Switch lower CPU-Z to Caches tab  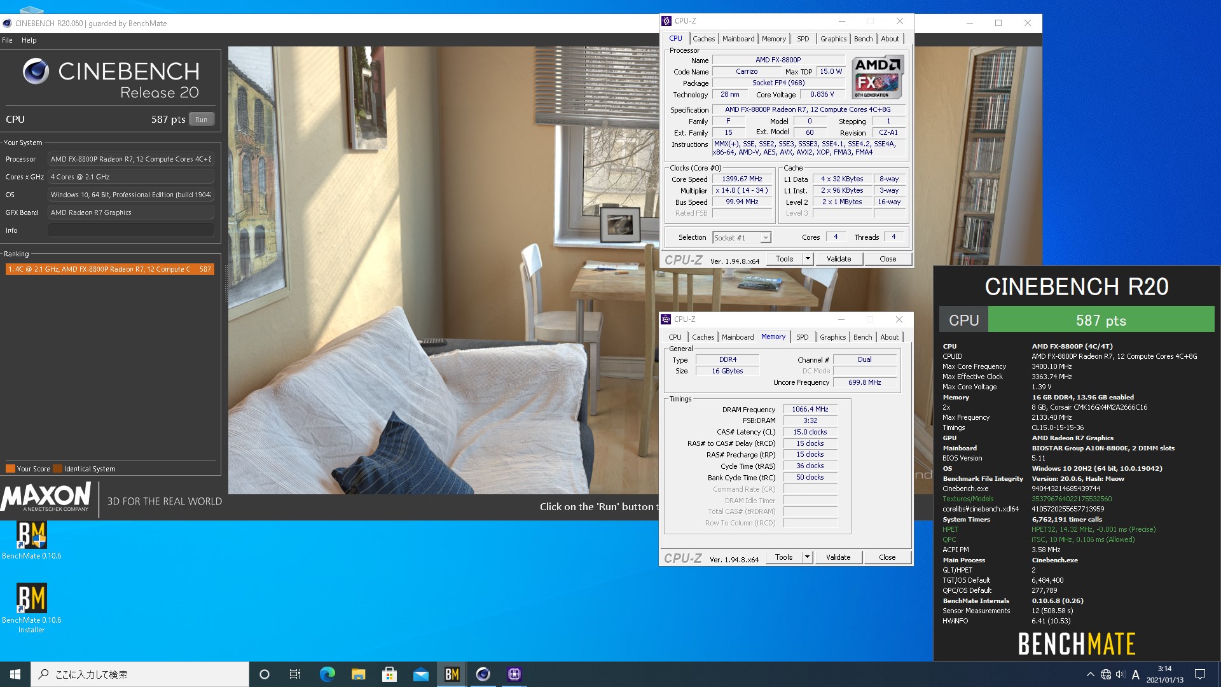pos(703,337)
